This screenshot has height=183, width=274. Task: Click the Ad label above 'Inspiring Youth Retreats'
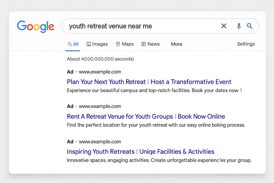pyautogui.click(x=70, y=141)
